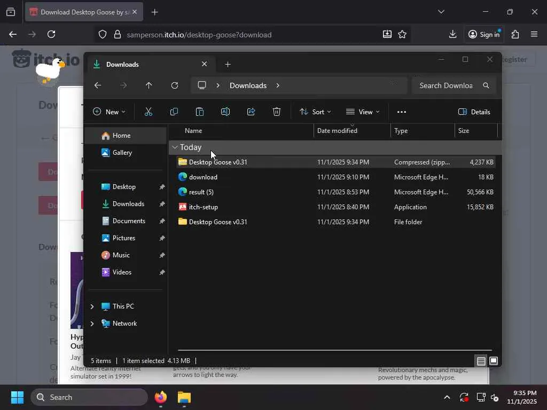The height and width of the screenshot is (410, 547).
Task: Click the Copy icon in Explorer toolbar
Action: coord(174,112)
